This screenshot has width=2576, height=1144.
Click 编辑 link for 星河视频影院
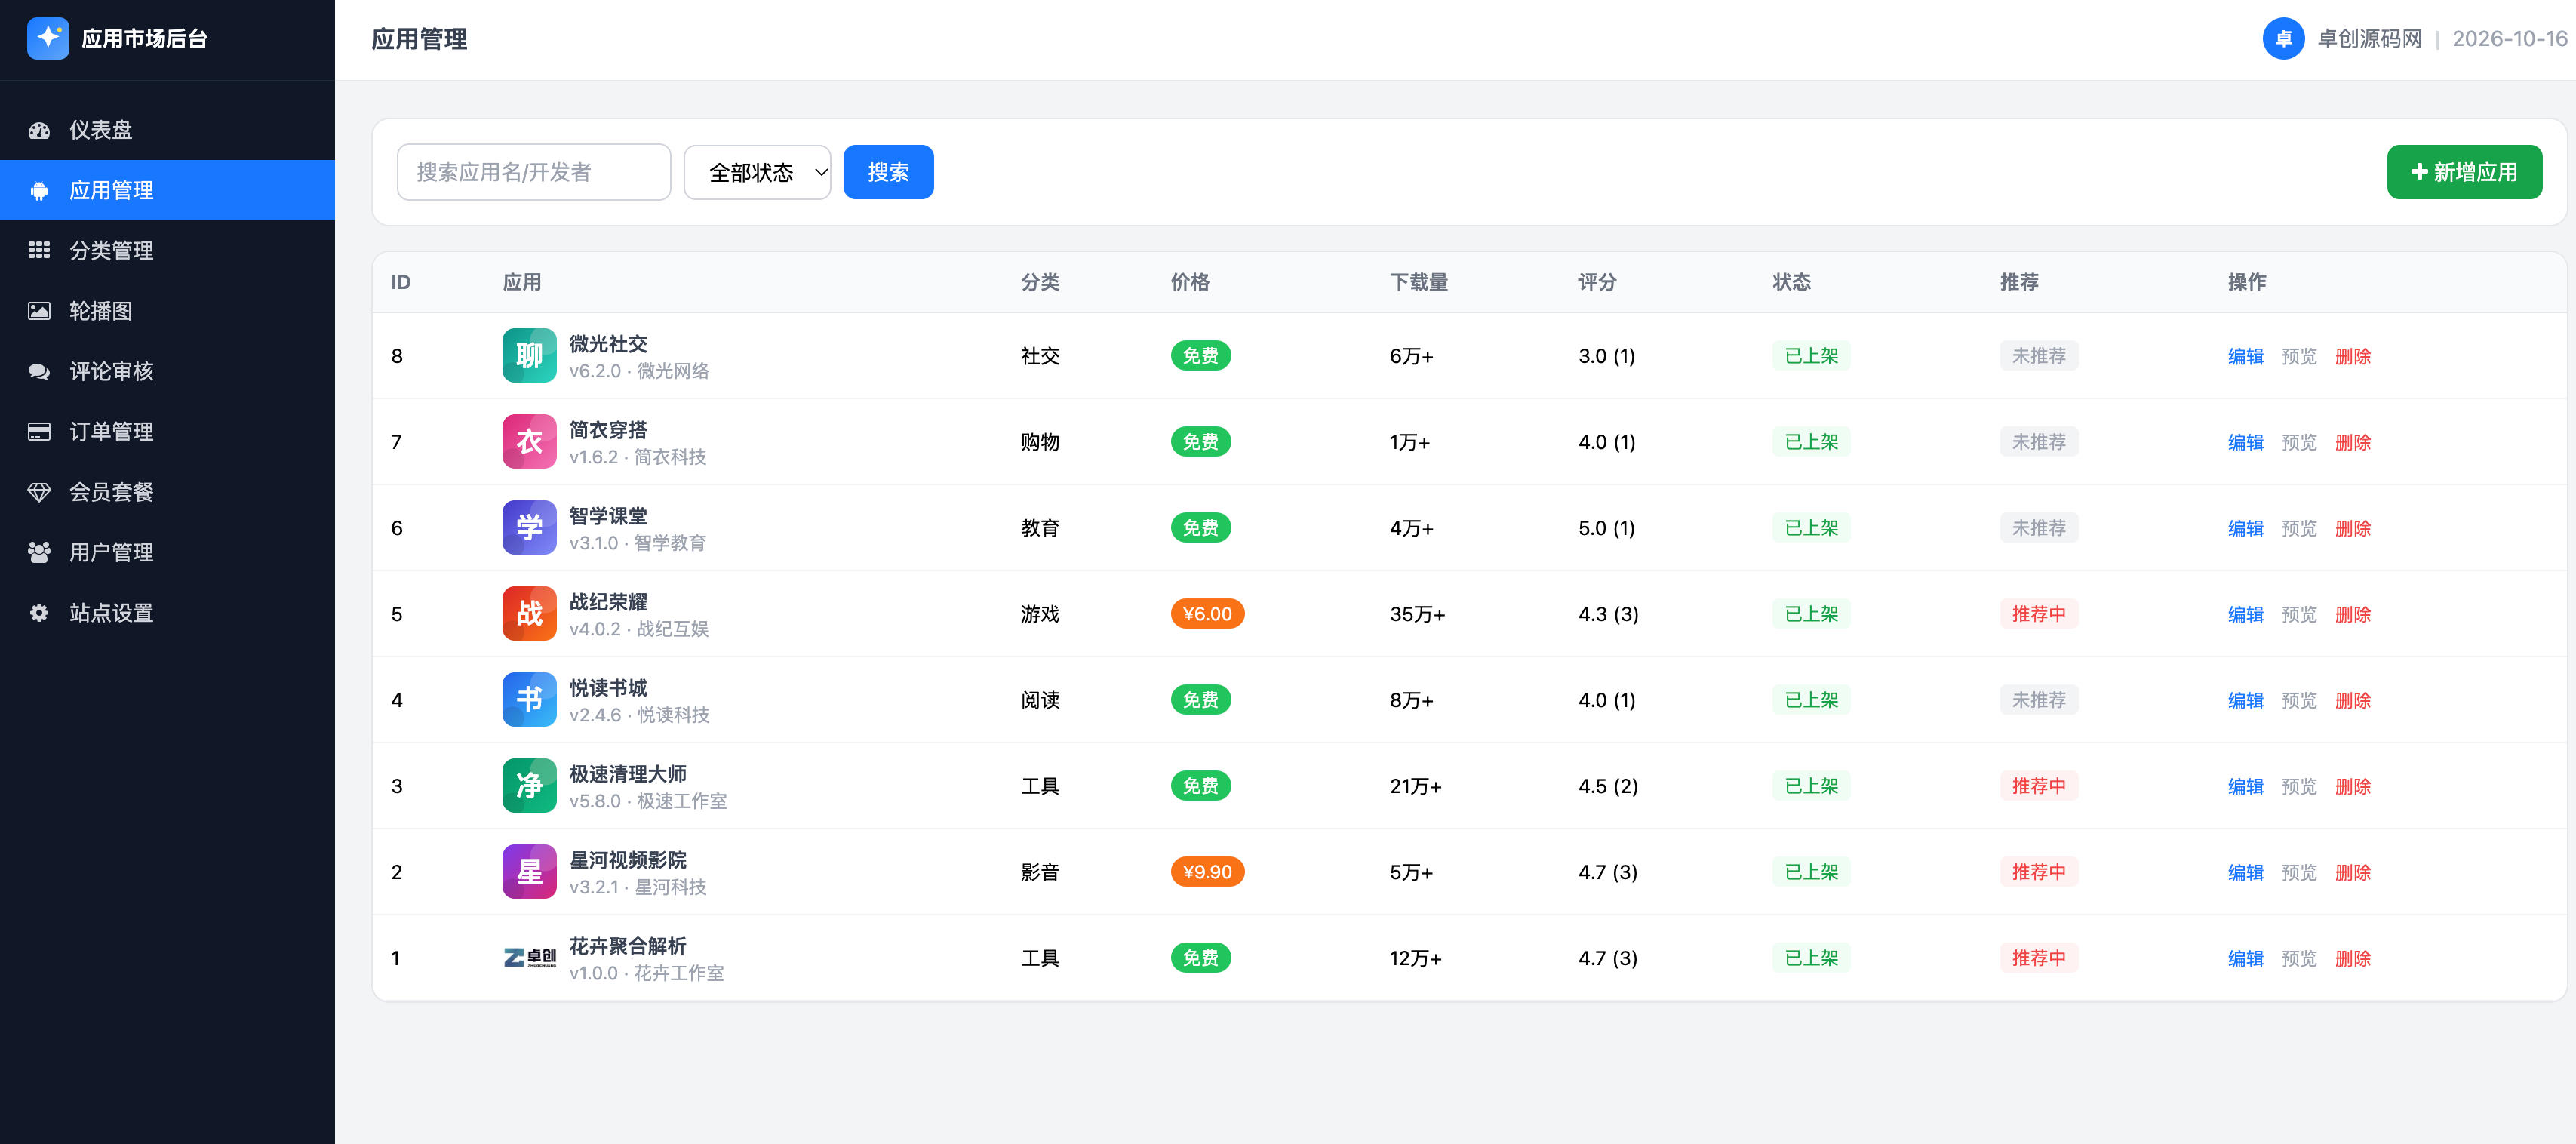point(2244,872)
